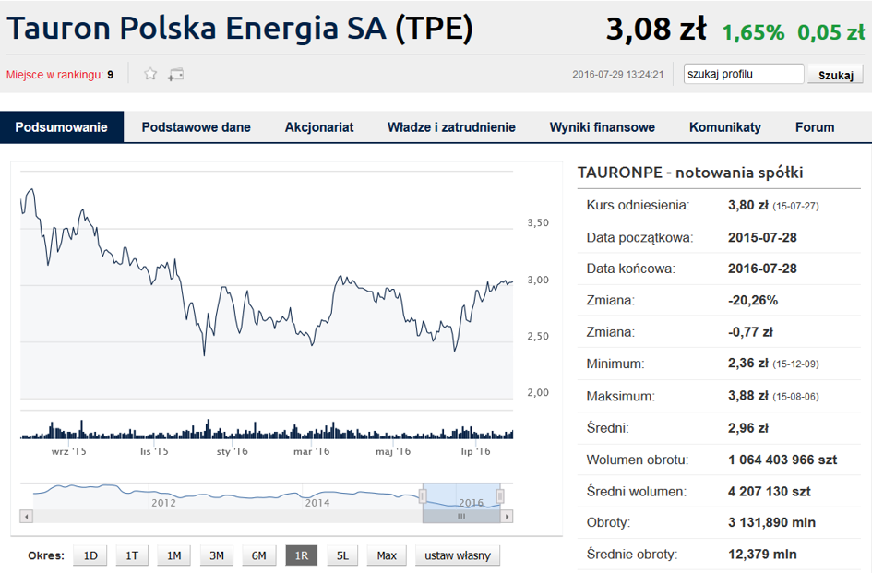Viewport: 872px width, 573px height.
Task: Open the Forum tab
Action: coord(815,127)
